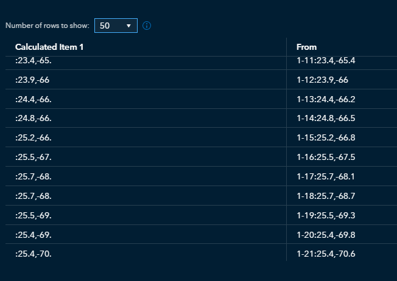Viewport: 397px width, 281px height.
Task: Click the 1-14:24.8,-66.5 From cell
Action: tap(326, 118)
